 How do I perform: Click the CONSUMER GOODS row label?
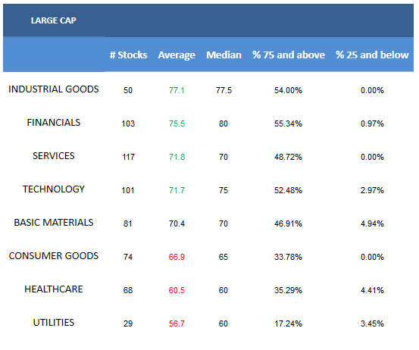point(54,256)
